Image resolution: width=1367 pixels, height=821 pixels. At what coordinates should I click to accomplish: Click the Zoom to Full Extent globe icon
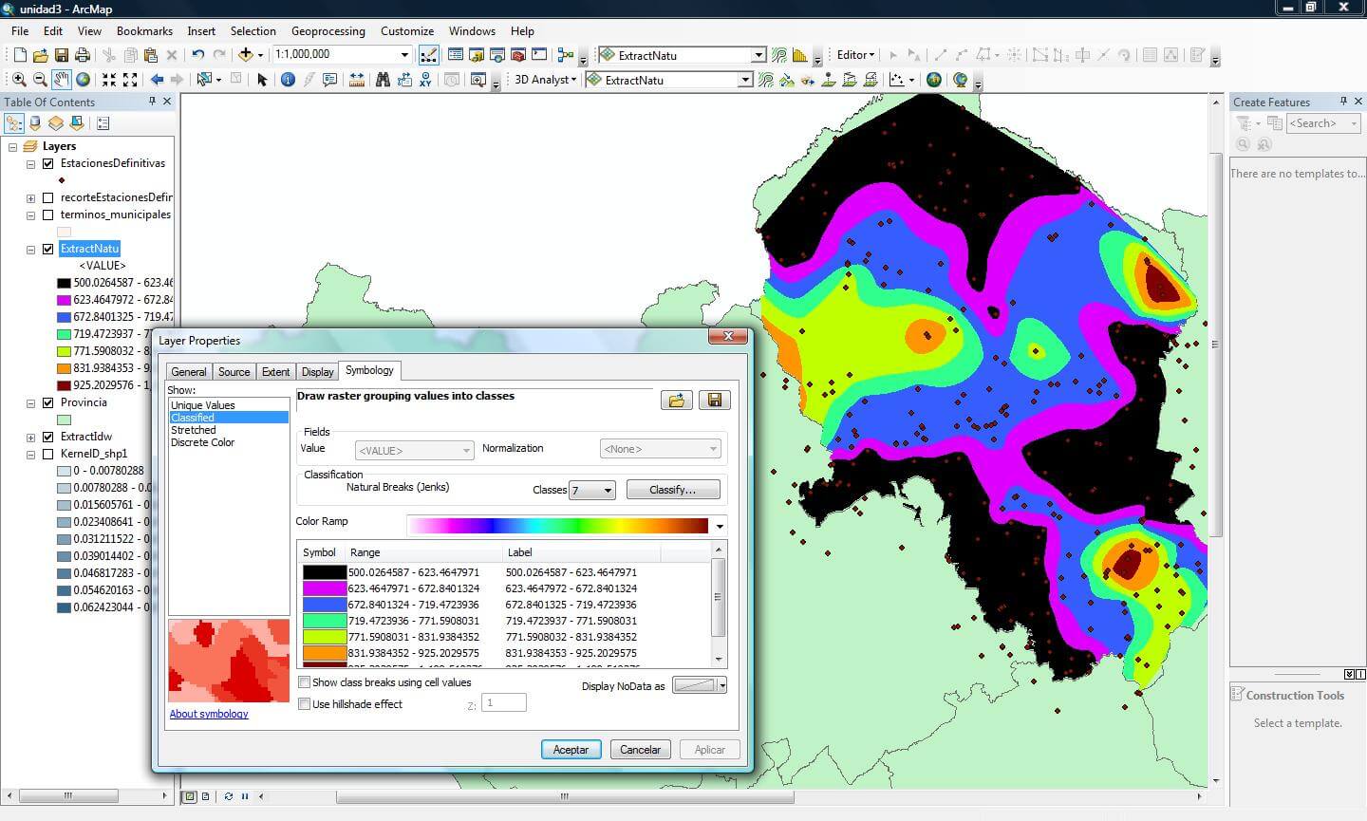[x=84, y=80]
